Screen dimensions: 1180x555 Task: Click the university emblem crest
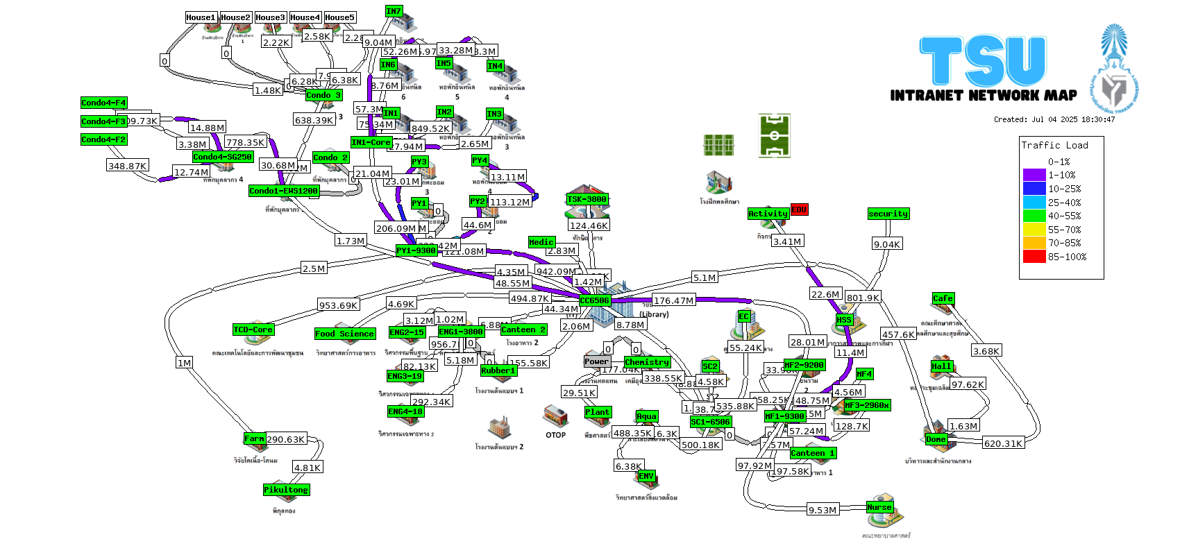point(1114,69)
